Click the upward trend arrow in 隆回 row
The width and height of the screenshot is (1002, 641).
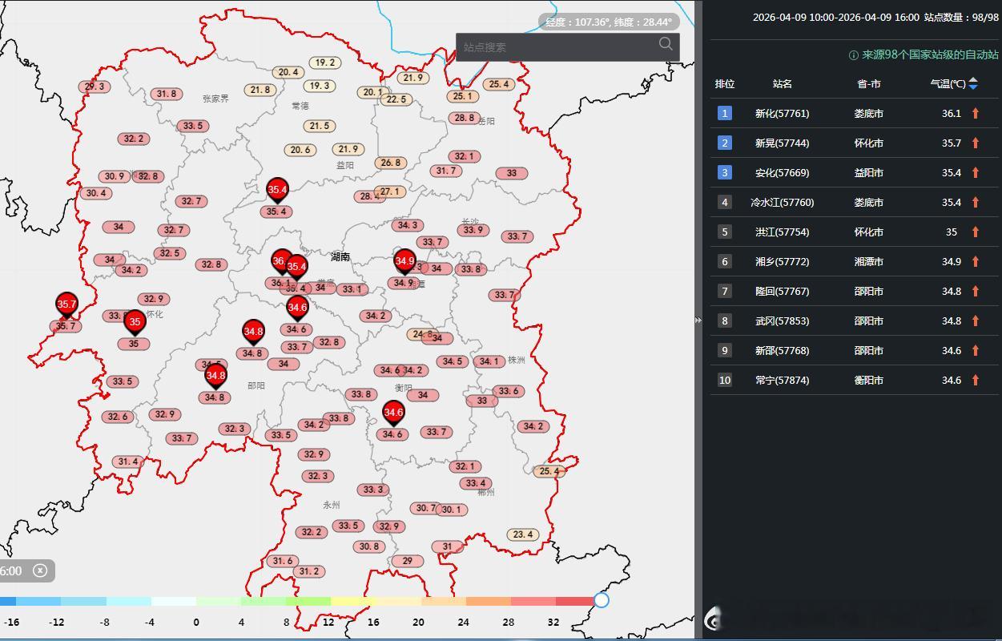[976, 291]
